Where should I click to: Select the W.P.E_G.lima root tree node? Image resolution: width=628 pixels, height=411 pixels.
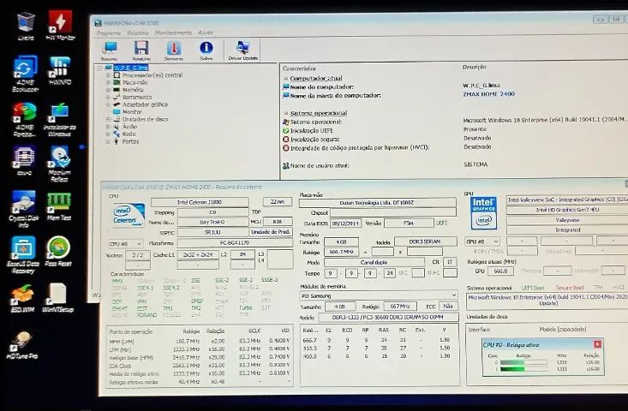(x=131, y=68)
